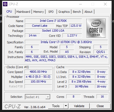
Task: Click the Validate button
Action: click(x=79, y=106)
